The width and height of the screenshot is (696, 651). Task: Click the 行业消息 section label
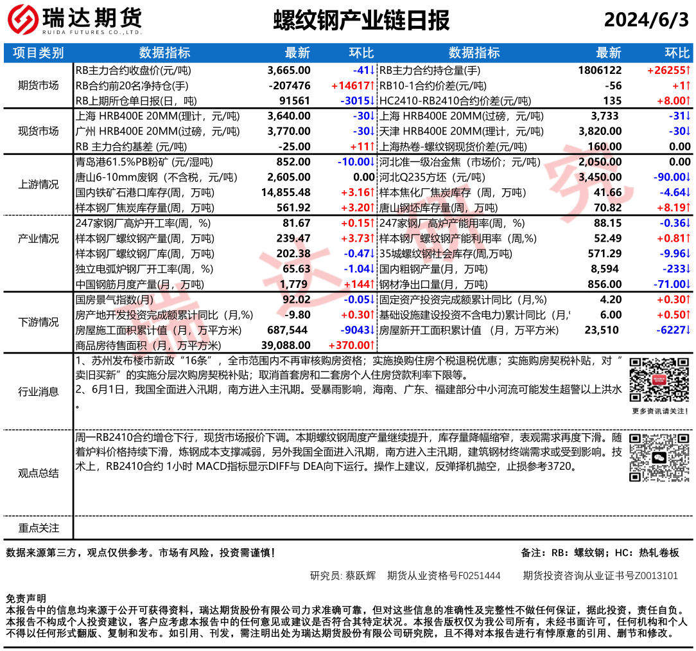point(39,391)
